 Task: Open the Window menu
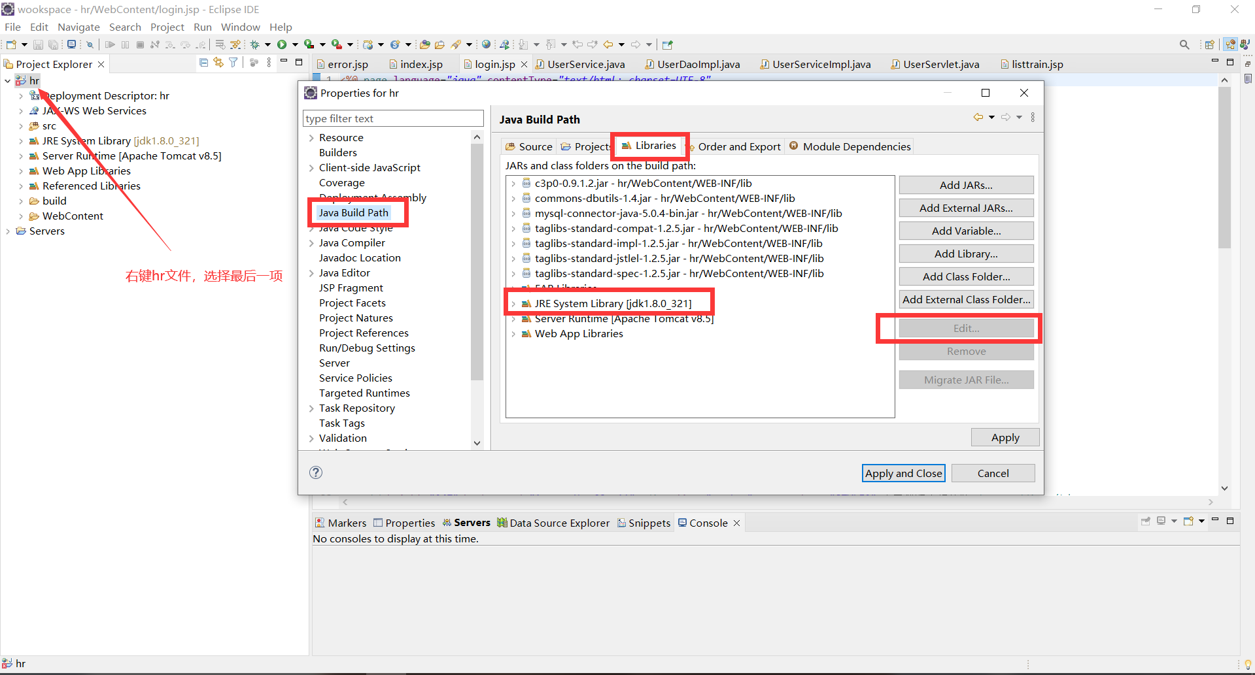coord(240,27)
